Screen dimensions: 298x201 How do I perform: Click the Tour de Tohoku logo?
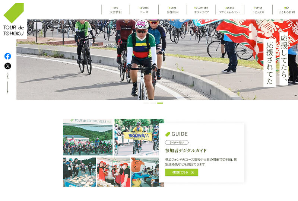click(x=13, y=19)
